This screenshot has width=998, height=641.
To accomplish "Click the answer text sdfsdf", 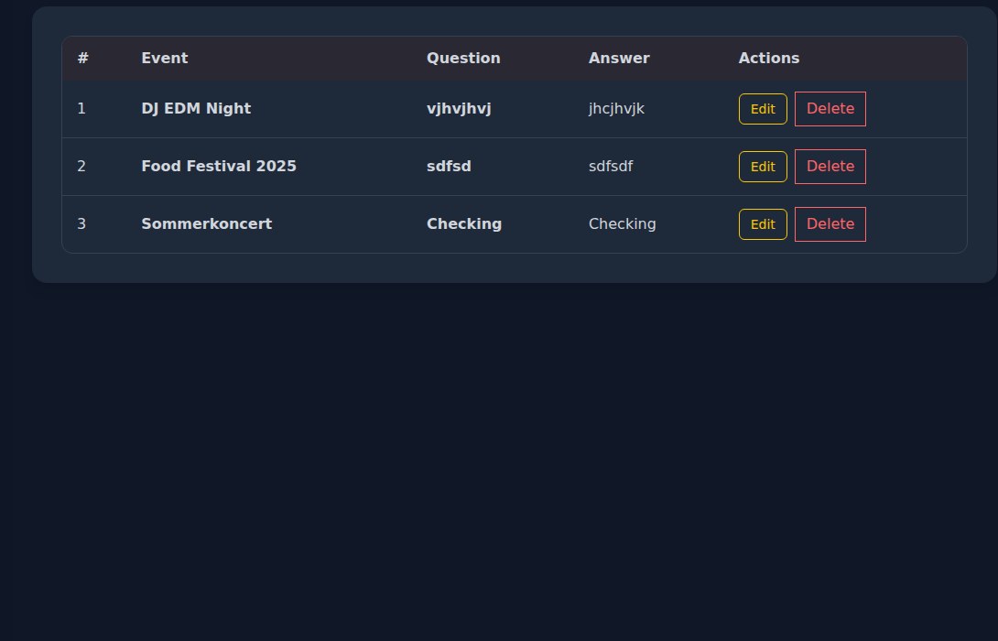I will click(611, 166).
